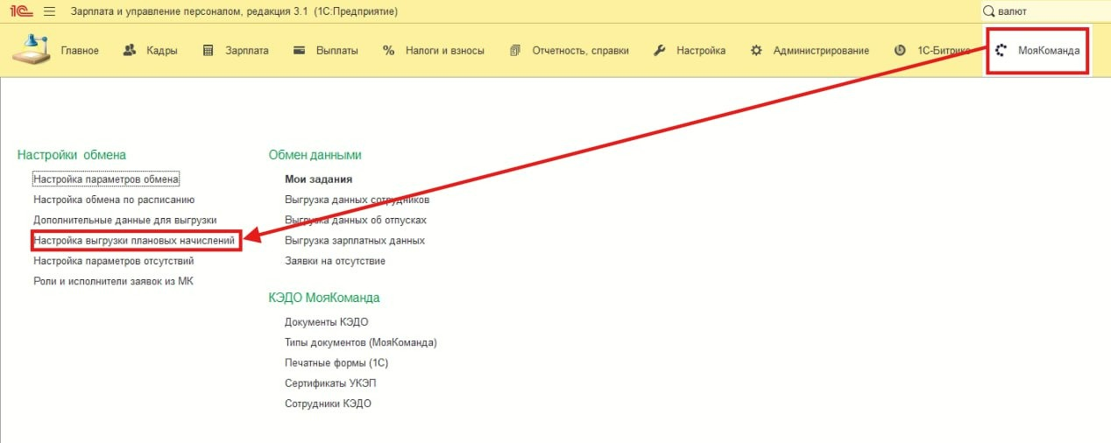Open the hamburger main menu icon
Image resolution: width=1111 pixels, height=443 pixels.
pyautogui.click(x=49, y=11)
